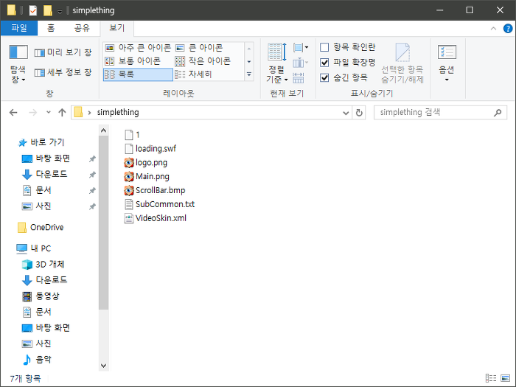The image size is (516, 387).
Task: Toggle the preview pane button
Action: 63,52
